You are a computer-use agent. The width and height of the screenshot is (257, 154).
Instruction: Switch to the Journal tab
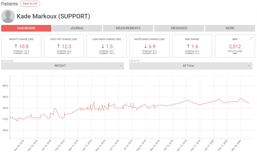point(77,28)
